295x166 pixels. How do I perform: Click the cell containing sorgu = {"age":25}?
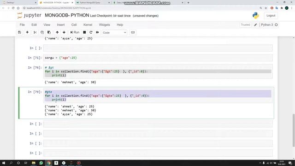tap(158, 58)
